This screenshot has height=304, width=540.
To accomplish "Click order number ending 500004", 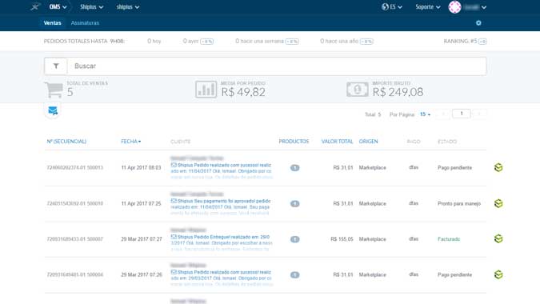I will coord(74,274).
